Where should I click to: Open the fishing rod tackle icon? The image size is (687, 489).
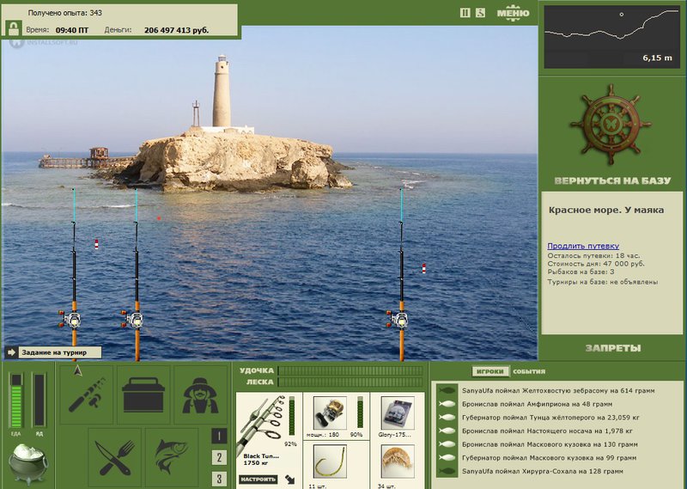click(87, 394)
